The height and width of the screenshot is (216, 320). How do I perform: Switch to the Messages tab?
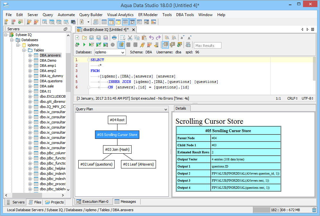[x=125, y=202]
